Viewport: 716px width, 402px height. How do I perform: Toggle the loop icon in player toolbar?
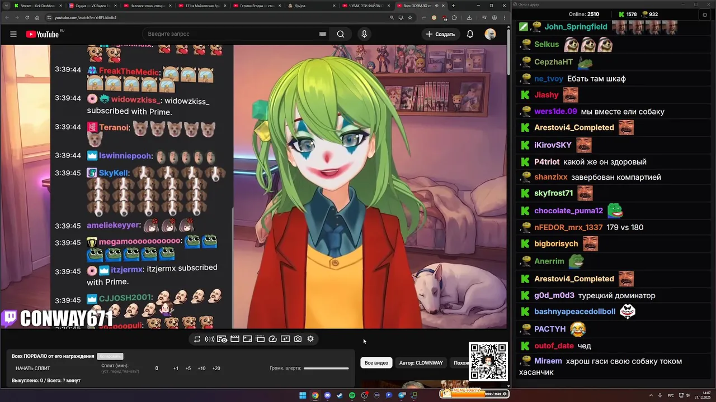[197, 339]
